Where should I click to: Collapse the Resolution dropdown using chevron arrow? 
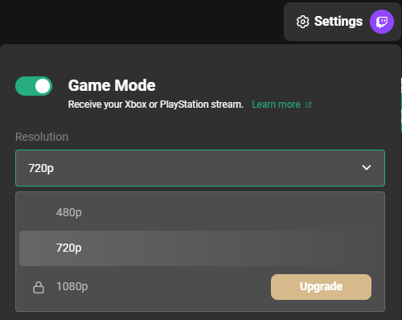[367, 168]
